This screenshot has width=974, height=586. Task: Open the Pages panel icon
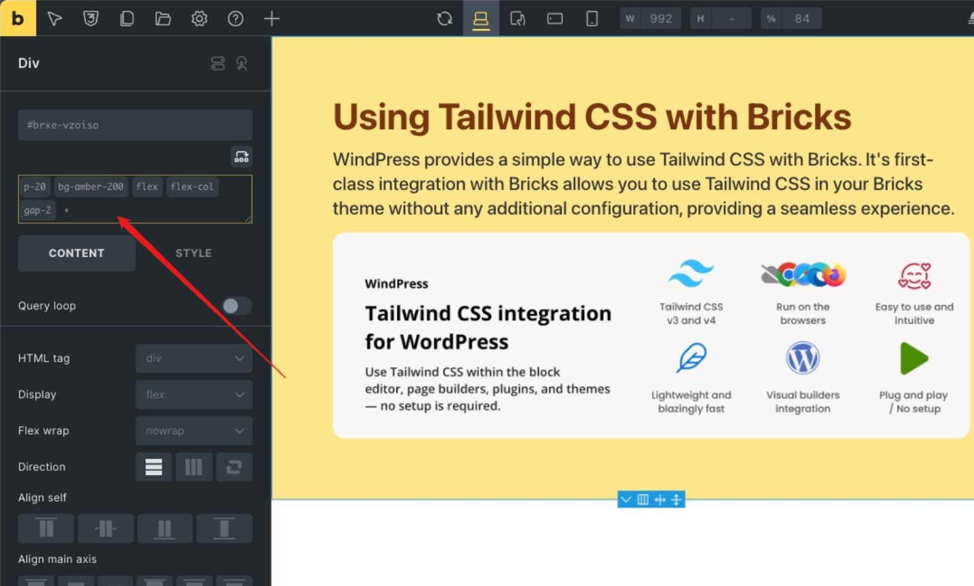click(x=126, y=18)
